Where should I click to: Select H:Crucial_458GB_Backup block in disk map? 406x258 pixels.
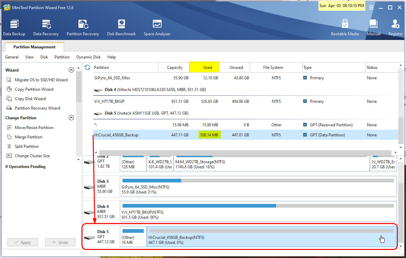271,237
